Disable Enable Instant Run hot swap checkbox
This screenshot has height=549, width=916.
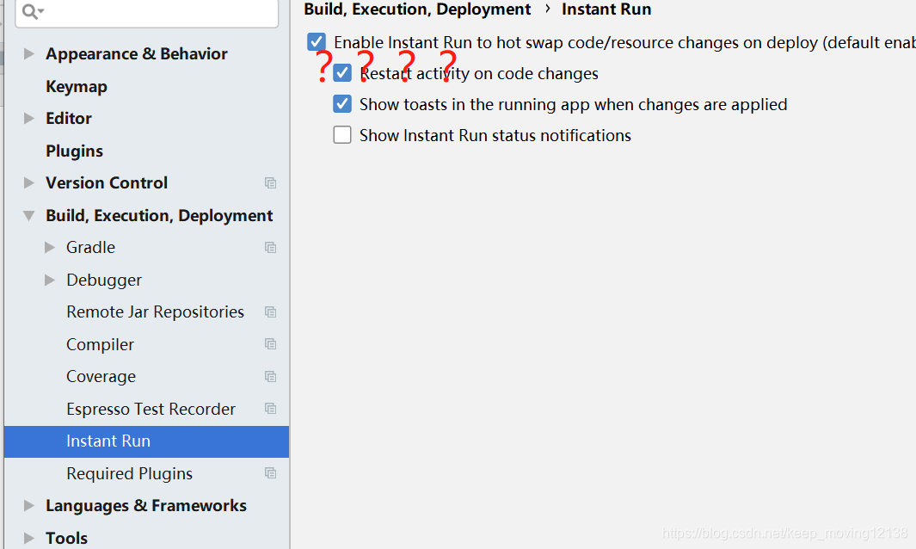[x=317, y=41]
